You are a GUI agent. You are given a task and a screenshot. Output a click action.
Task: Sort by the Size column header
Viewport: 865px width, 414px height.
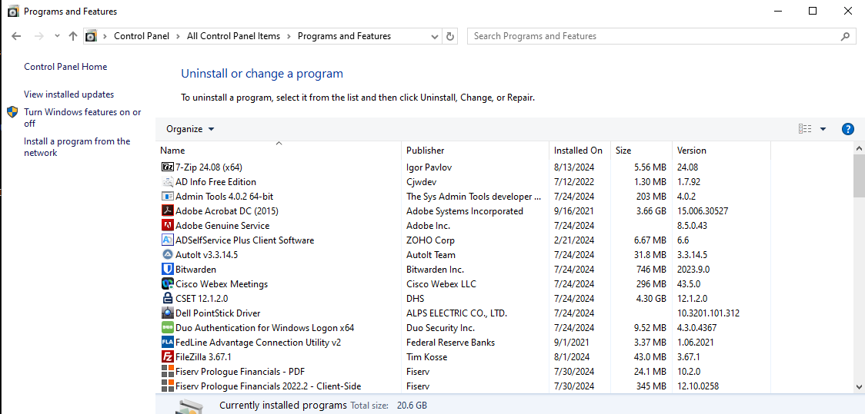[x=642, y=151]
